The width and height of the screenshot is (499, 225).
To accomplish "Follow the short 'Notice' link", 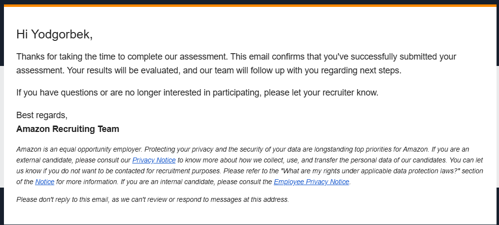I will pos(44,182).
